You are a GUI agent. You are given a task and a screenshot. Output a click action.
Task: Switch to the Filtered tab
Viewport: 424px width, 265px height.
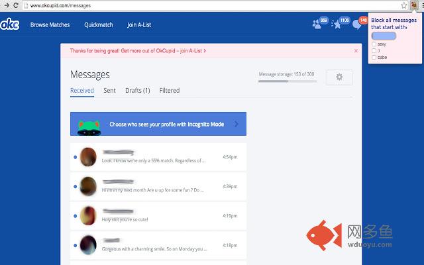(x=170, y=91)
